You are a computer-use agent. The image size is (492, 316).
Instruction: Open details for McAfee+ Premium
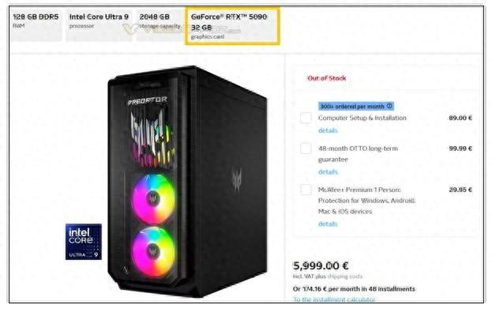[328, 224]
